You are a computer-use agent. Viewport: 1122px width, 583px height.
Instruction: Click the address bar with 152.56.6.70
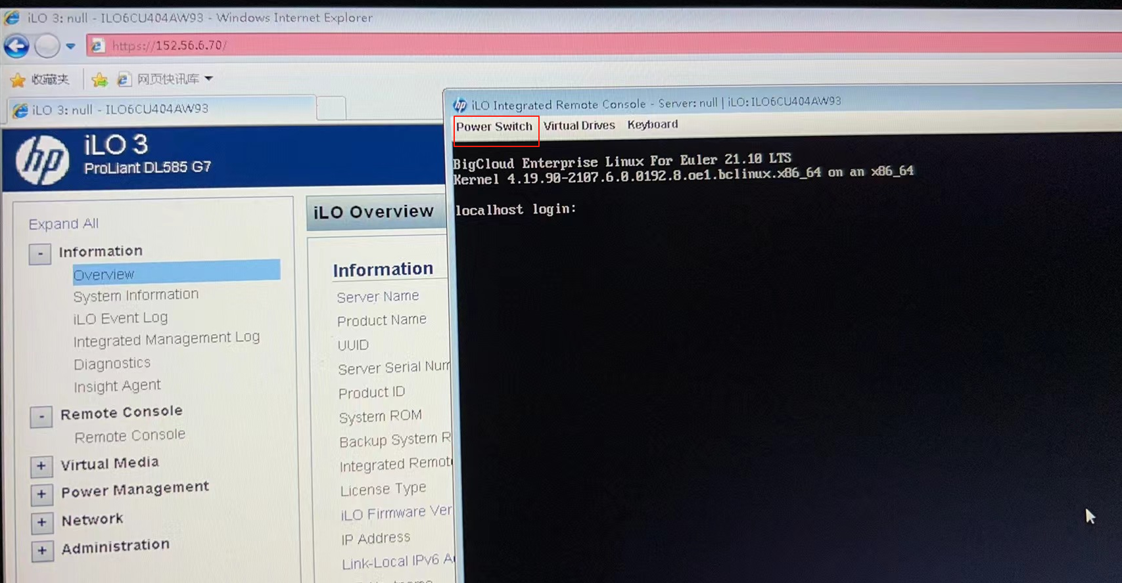[x=605, y=45]
